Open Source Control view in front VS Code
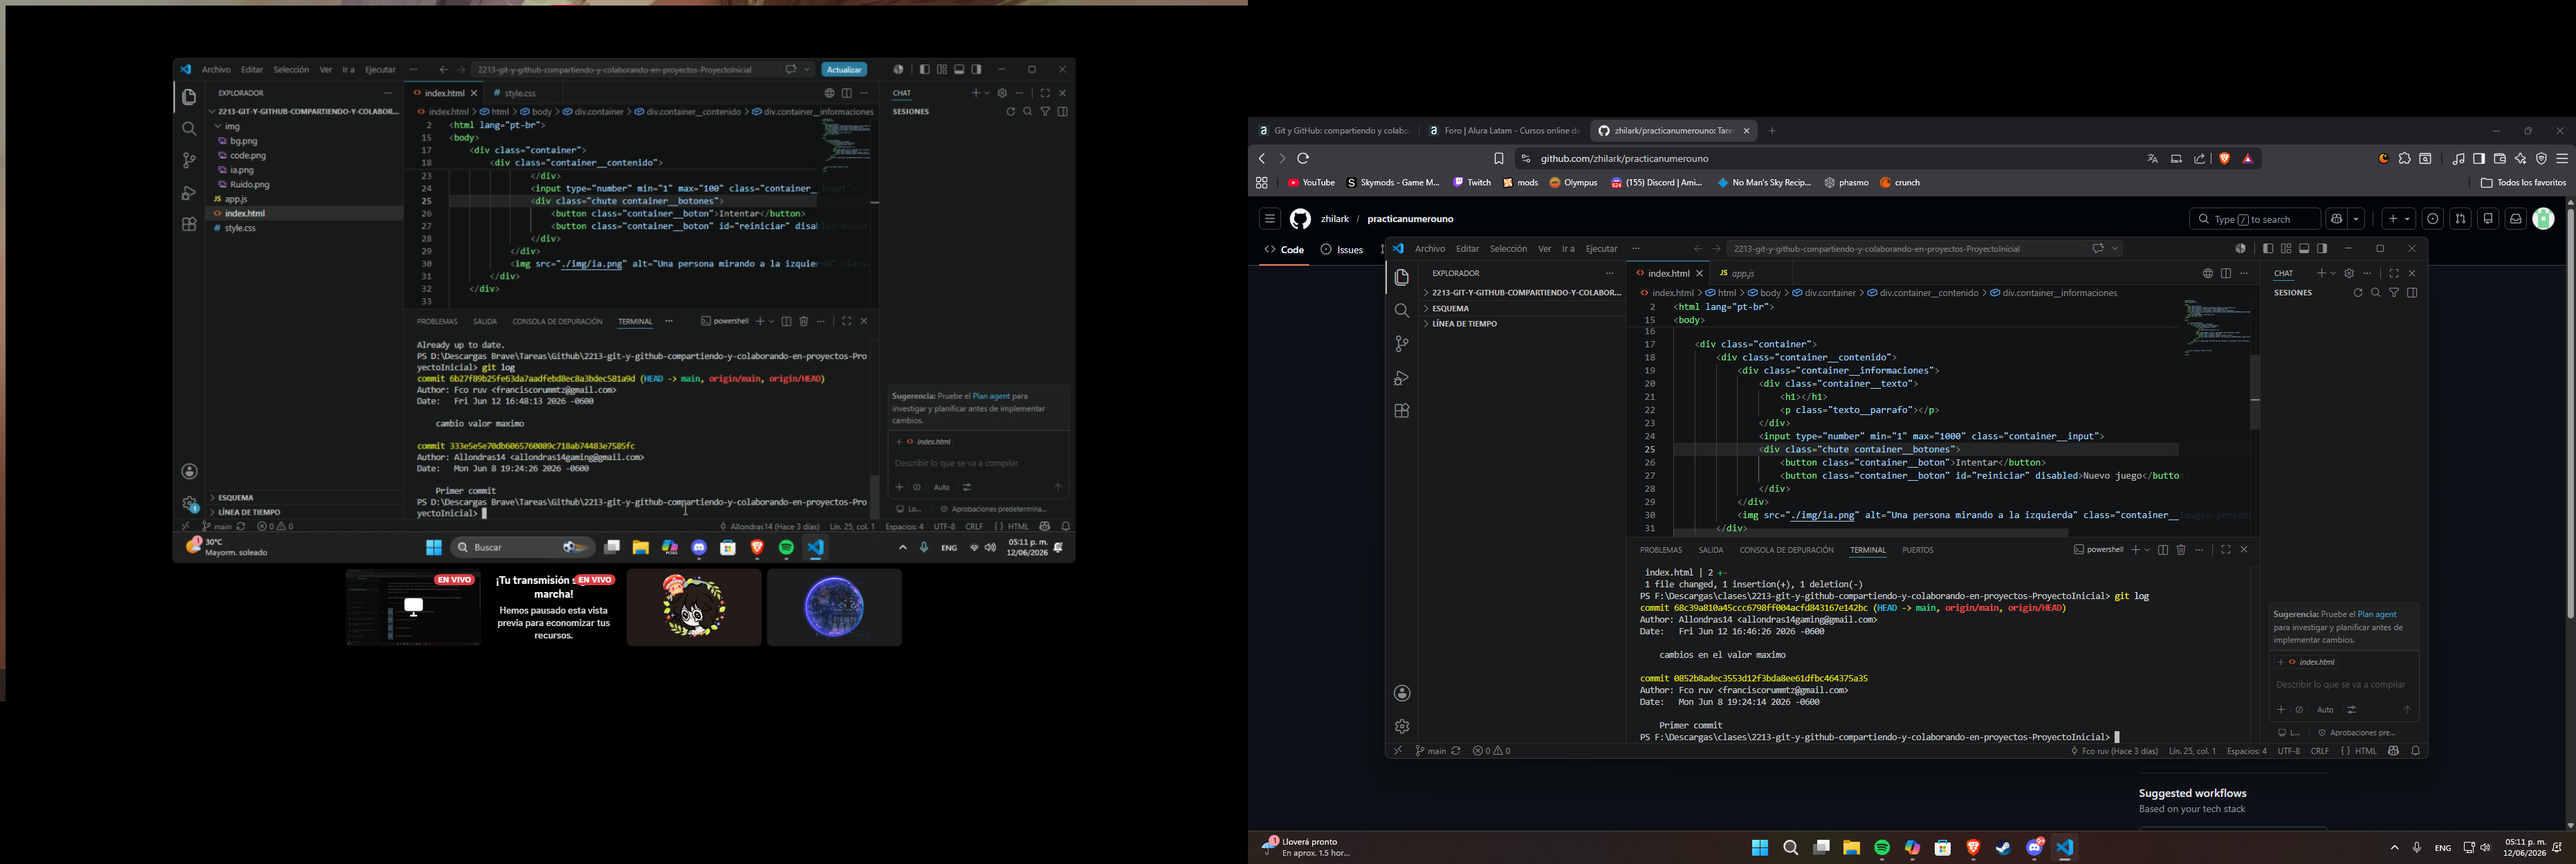 coord(1401,344)
